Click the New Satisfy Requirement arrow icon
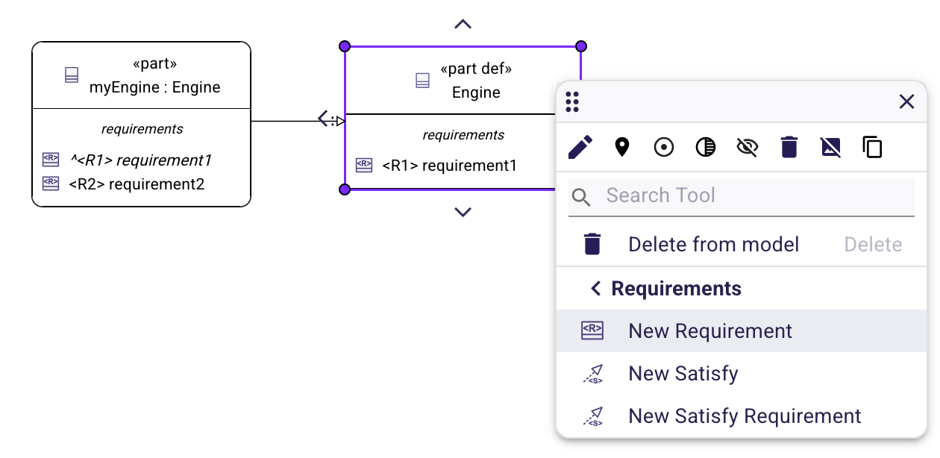The image size is (940, 458). (592, 416)
